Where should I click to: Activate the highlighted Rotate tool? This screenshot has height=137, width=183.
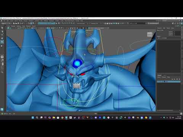coord(2,42)
